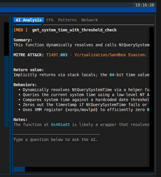The height and width of the screenshot is (177, 161).
Task: Open the CFG tab
Action: 50,20
